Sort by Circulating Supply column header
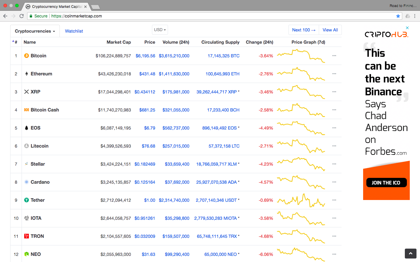The height and width of the screenshot is (262, 420). (x=220, y=42)
